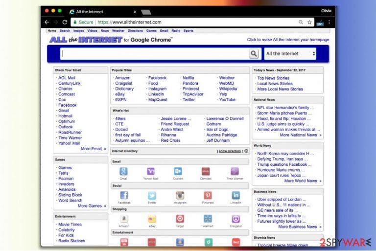The height and width of the screenshot is (251, 376).
Task: Open the Wikipedia popular site link
Action: 228,89
